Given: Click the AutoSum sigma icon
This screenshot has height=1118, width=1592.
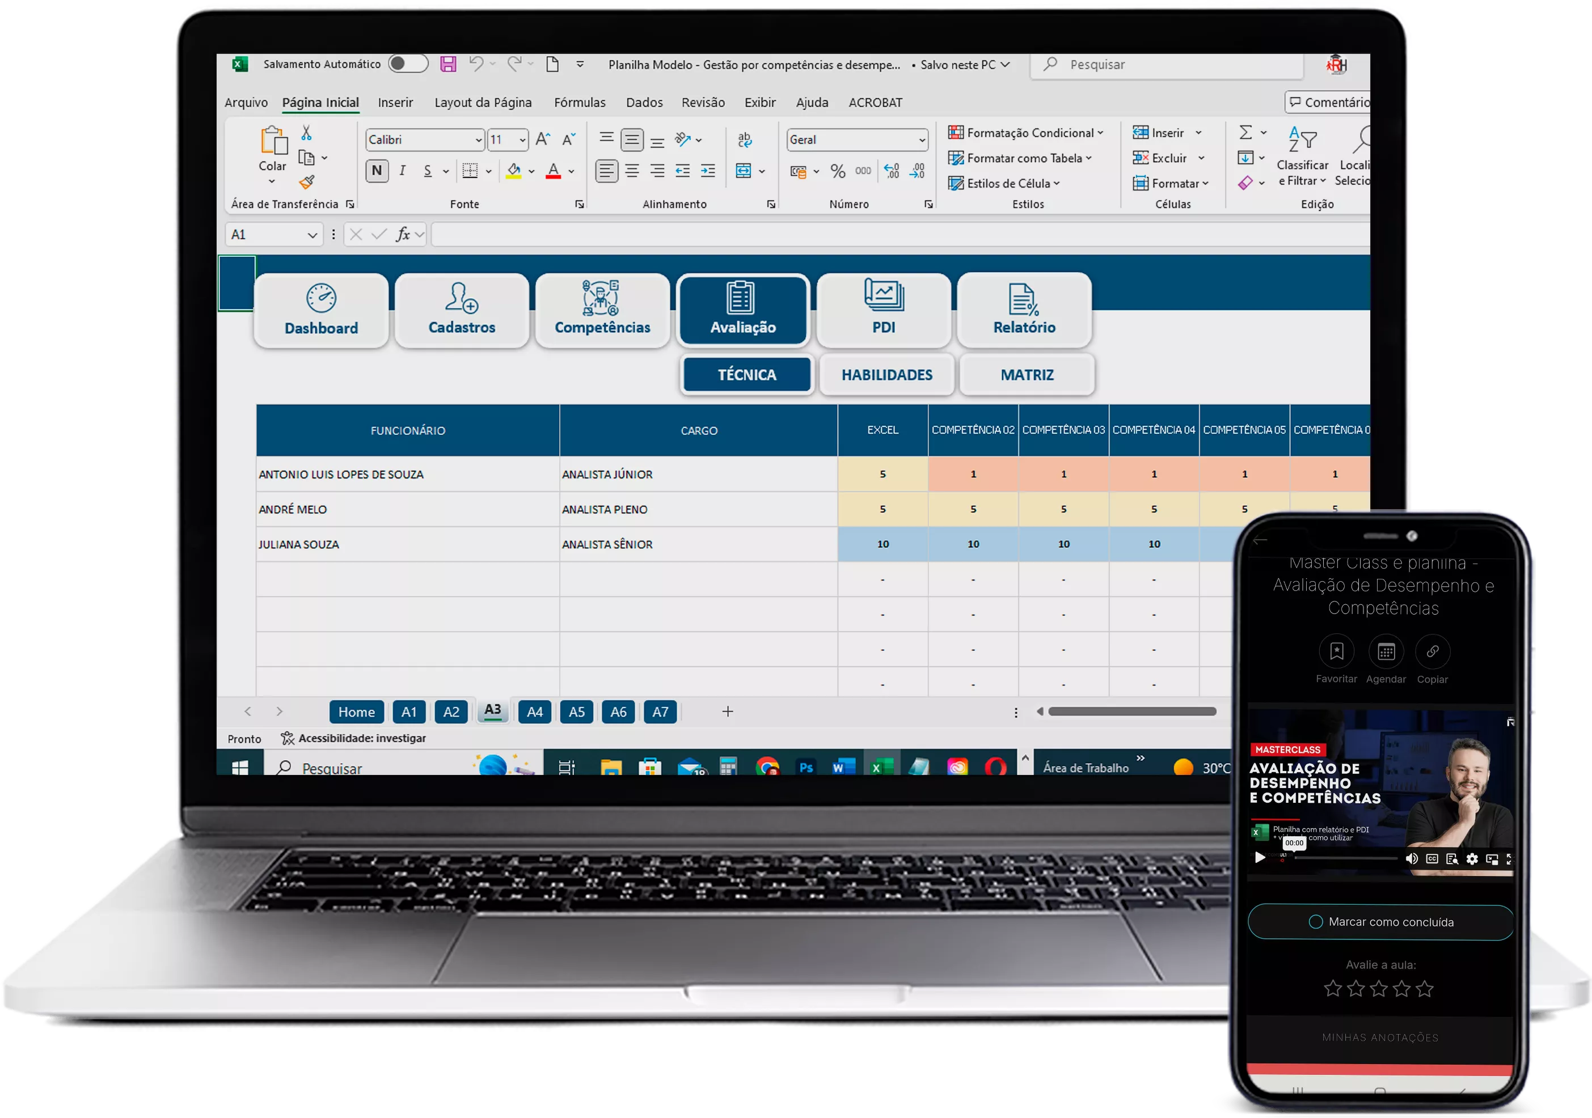Looking at the screenshot, I should tap(1245, 132).
